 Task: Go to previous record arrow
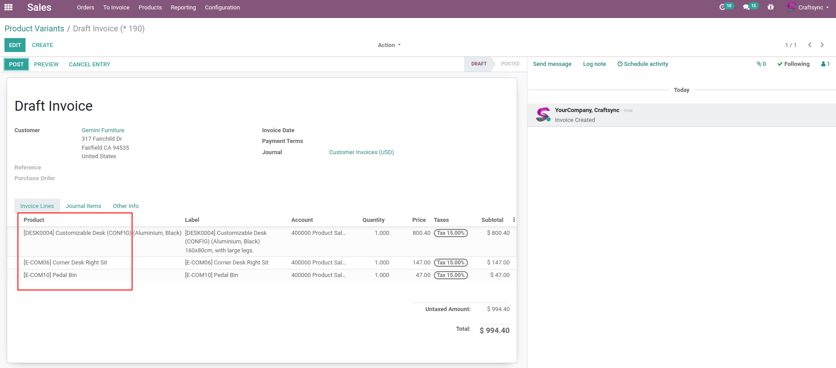pyautogui.click(x=810, y=45)
